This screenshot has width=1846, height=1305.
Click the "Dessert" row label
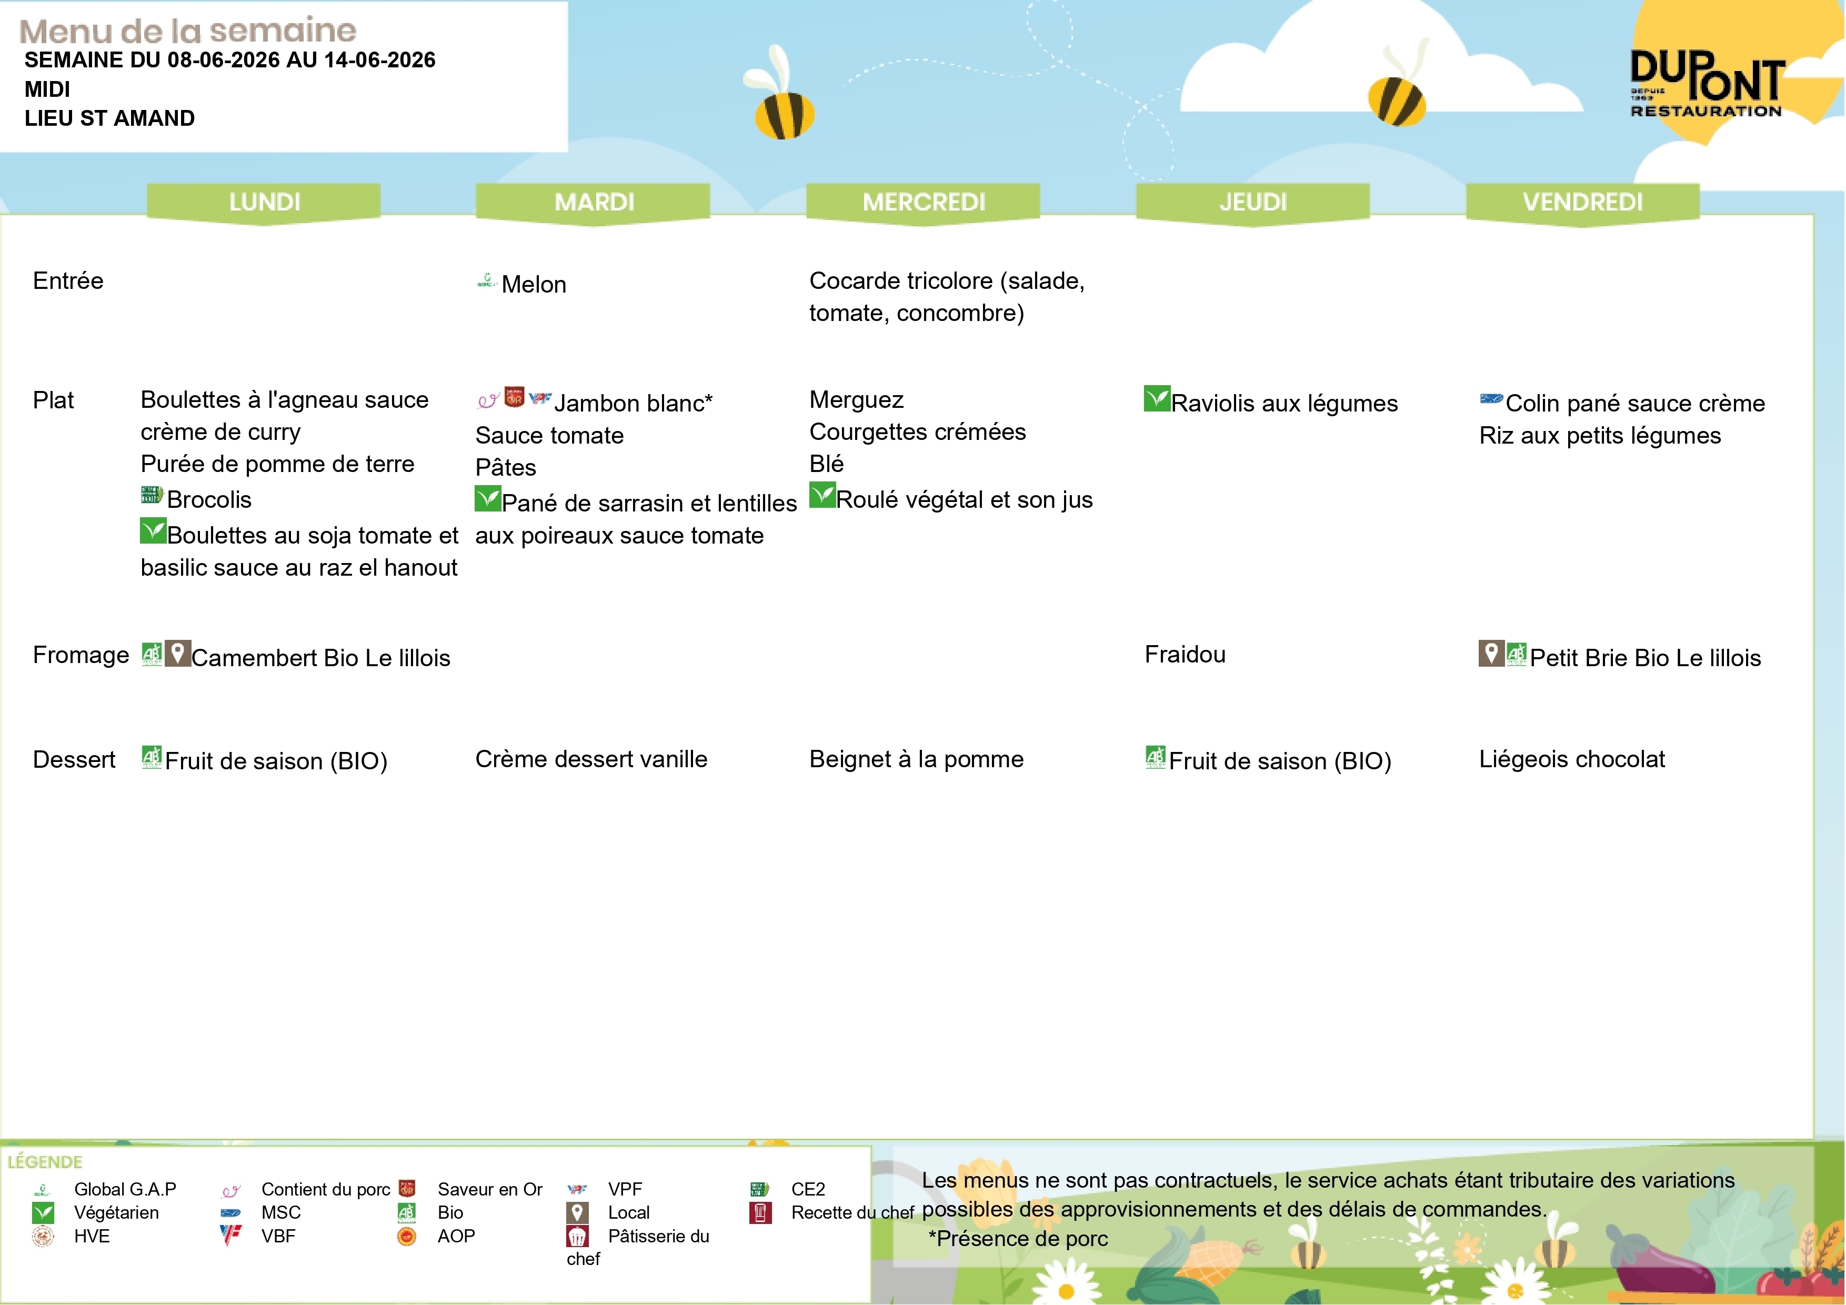pyautogui.click(x=74, y=759)
